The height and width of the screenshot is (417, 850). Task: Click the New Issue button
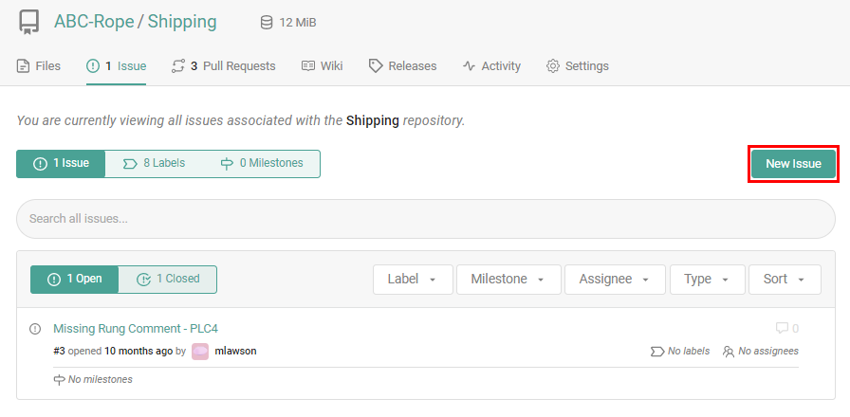[793, 164]
